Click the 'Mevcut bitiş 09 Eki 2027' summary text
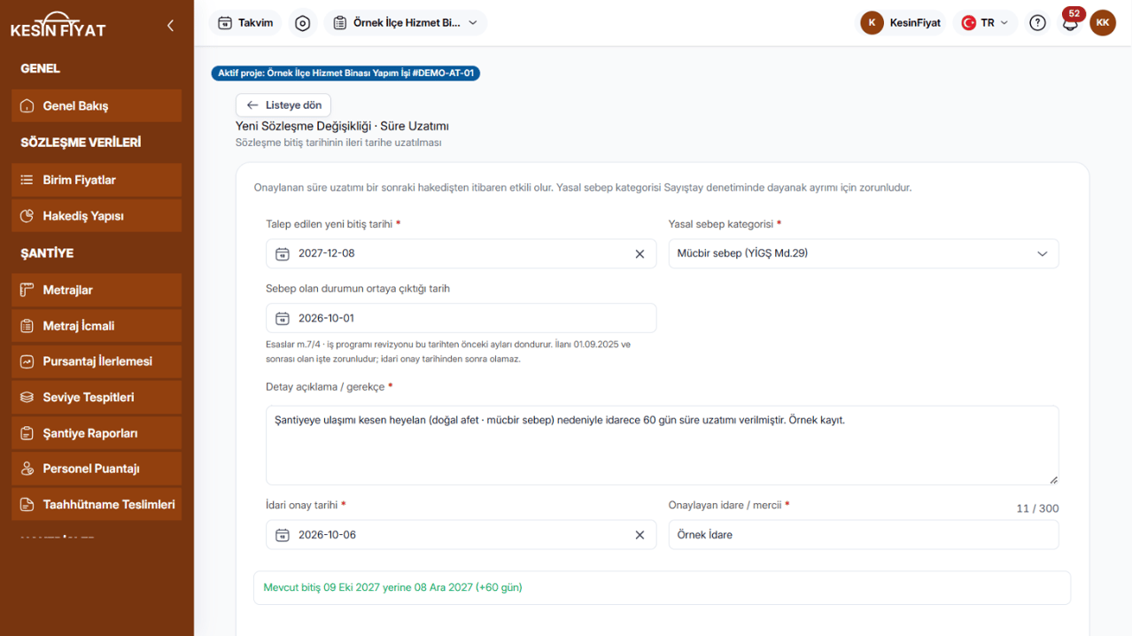 point(392,587)
